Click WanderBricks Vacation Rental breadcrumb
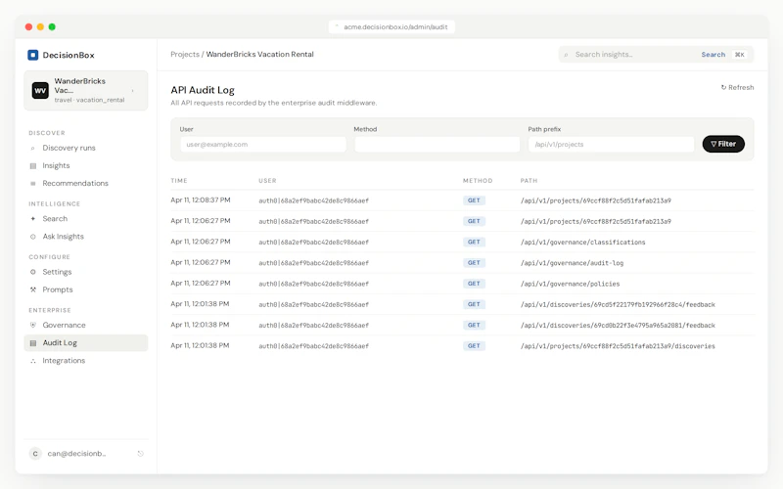The image size is (783, 489). click(x=259, y=54)
